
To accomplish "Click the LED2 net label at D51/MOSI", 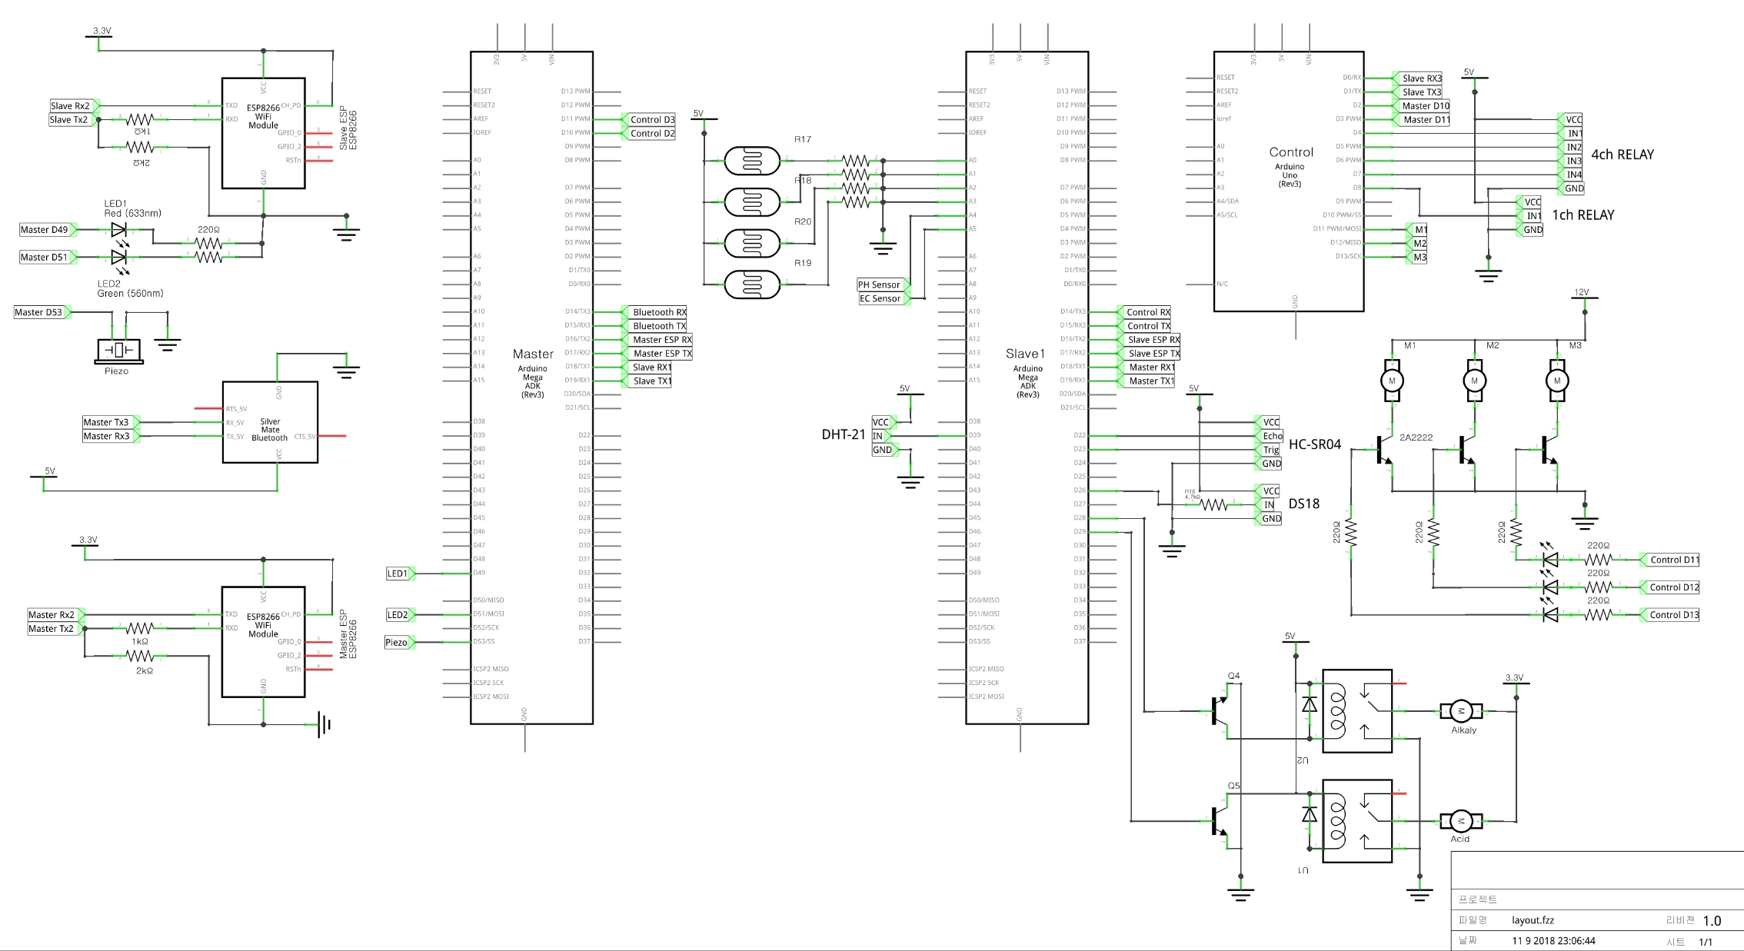I will click(x=401, y=615).
